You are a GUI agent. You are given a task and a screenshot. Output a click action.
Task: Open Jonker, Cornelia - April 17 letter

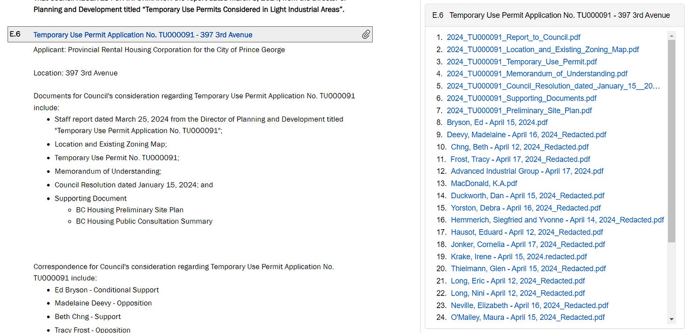click(528, 244)
